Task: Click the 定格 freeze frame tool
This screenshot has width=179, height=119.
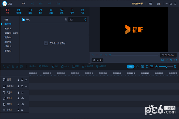Action: (x=55, y=67)
